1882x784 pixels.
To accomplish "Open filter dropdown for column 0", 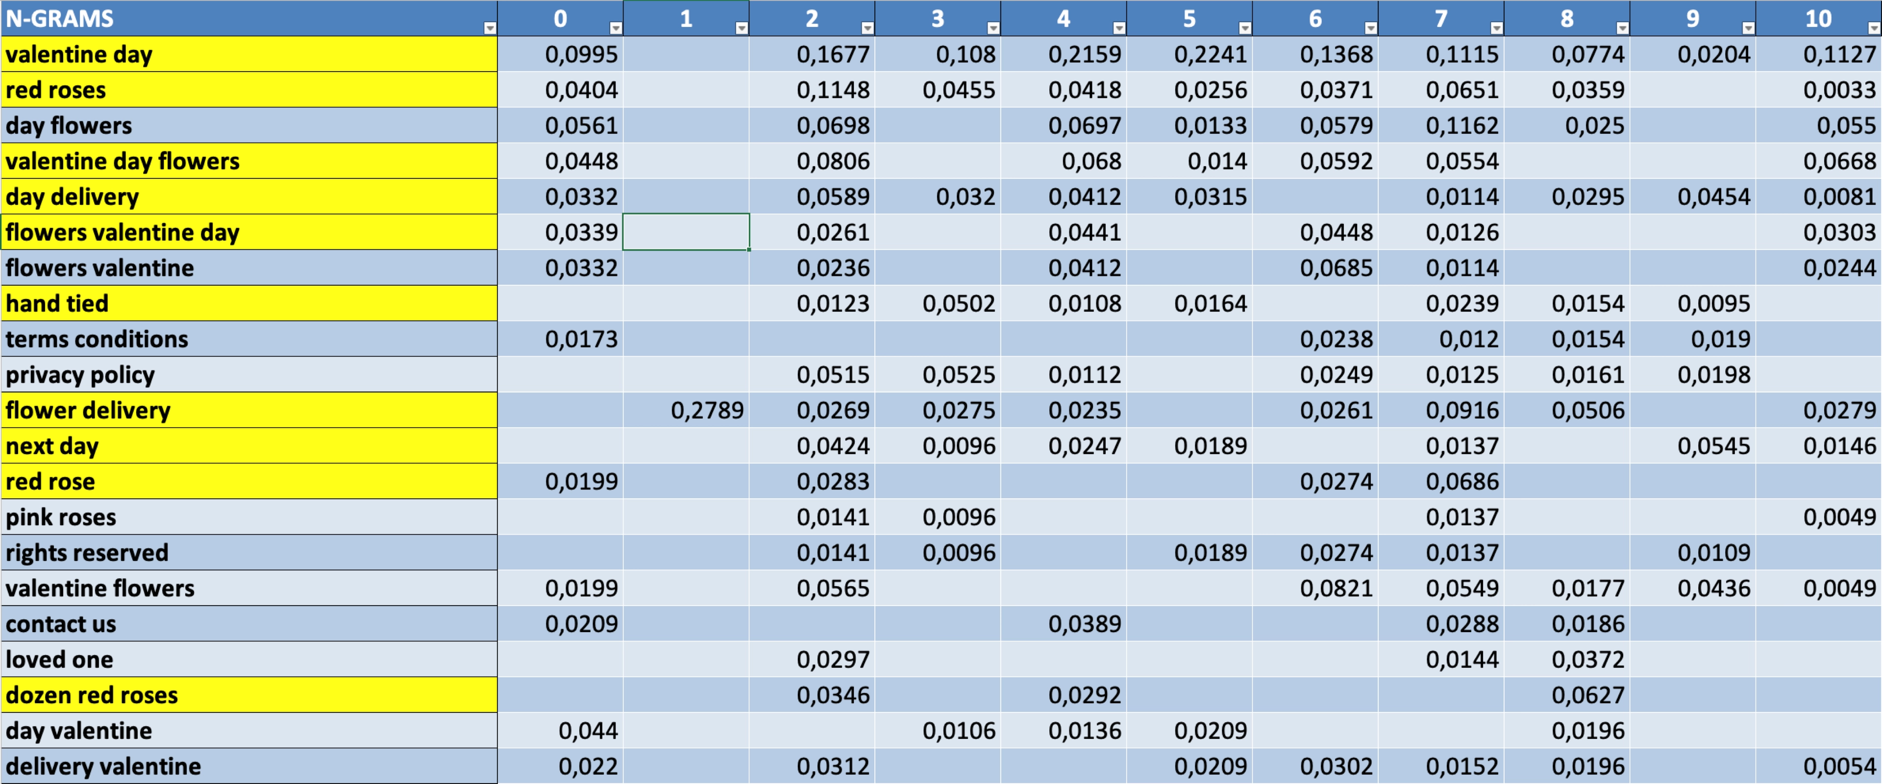I will (x=616, y=28).
